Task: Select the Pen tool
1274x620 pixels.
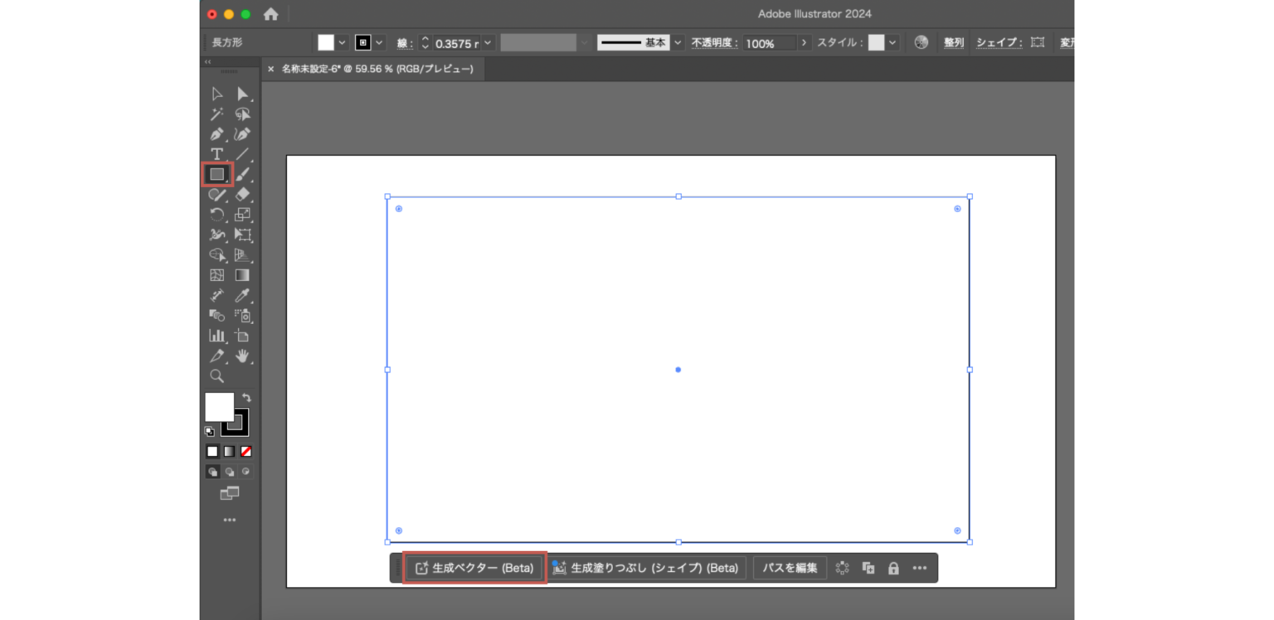Action: tap(216, 133)
